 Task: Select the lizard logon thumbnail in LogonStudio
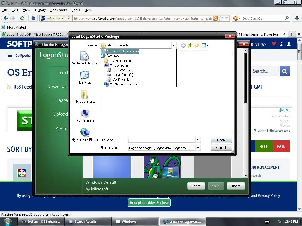point(162,167)
